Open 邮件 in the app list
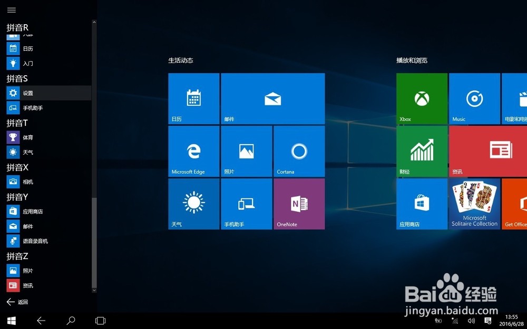The height and width of the screenshot is (329, 527). click(x=48, y=226)
